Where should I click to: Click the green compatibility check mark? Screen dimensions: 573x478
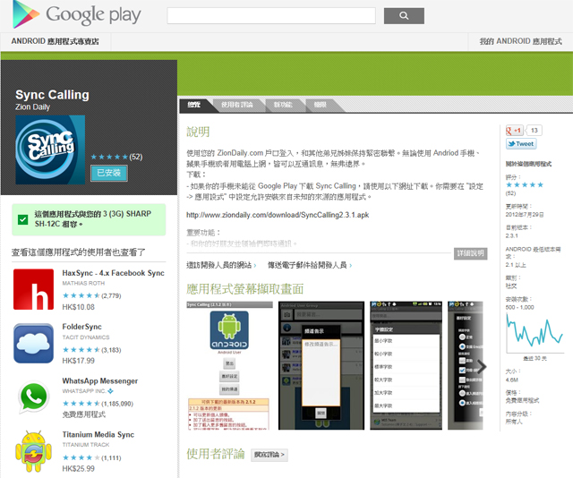tap(23, 219)
